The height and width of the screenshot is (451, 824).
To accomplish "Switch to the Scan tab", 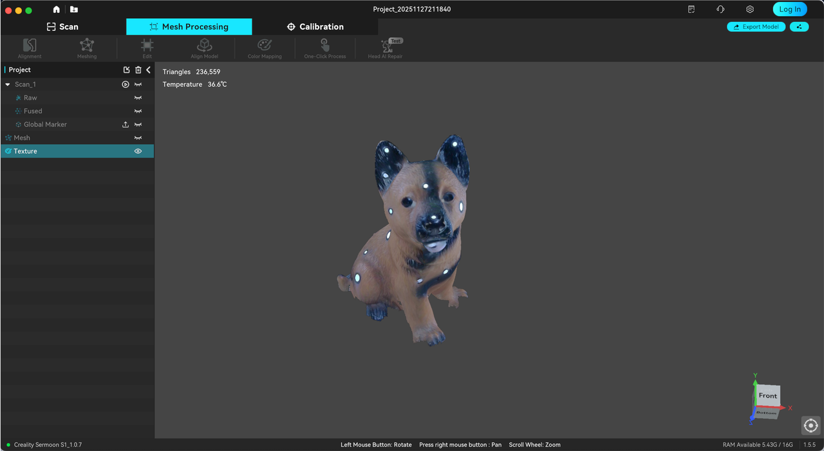I will pyautogui.click(x=62, y=26).
